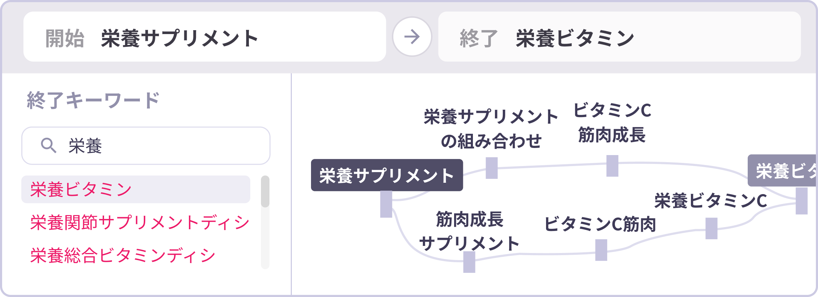
Task: Select node bar under 栄養サプリメントの組み合わせ
Action: click(x=492, y=168)
